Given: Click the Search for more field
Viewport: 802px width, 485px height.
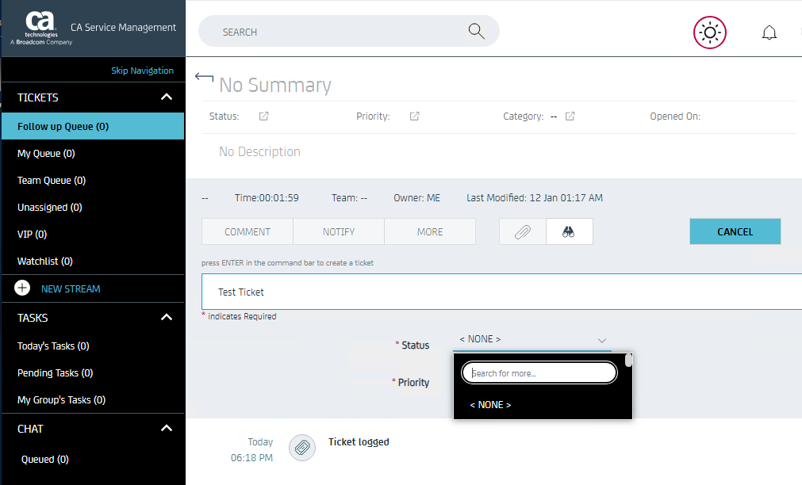Looking at the screenshot, I should pos(539,373).
